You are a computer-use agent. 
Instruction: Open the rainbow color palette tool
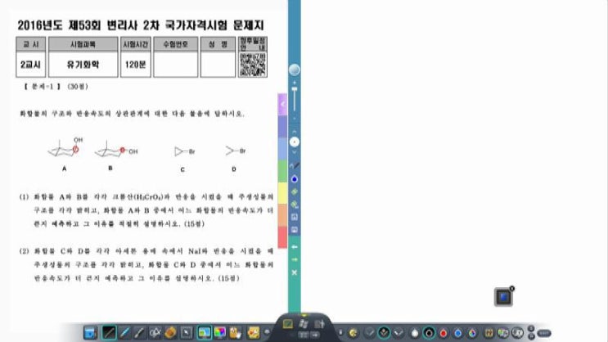point(220,333)
